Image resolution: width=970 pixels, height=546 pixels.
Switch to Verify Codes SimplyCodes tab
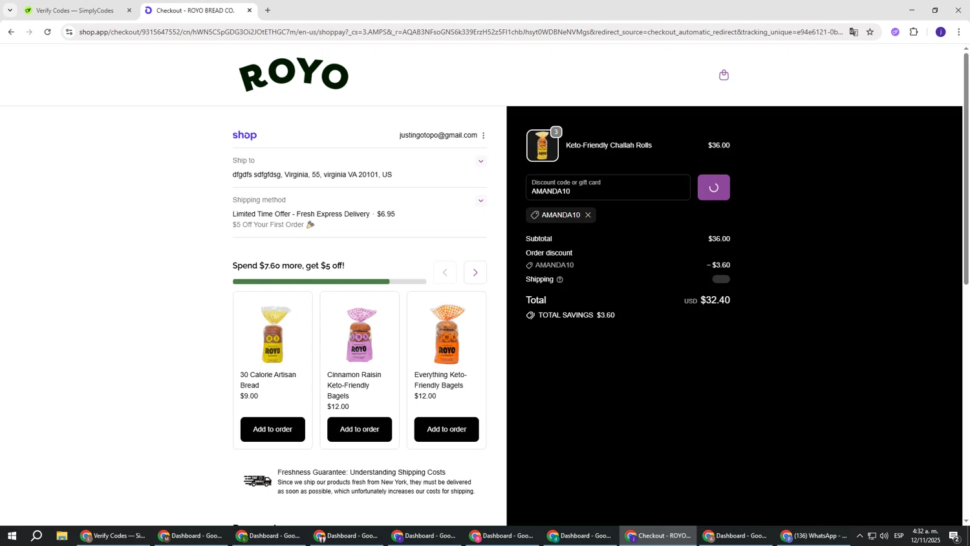(x=74, y=10)
